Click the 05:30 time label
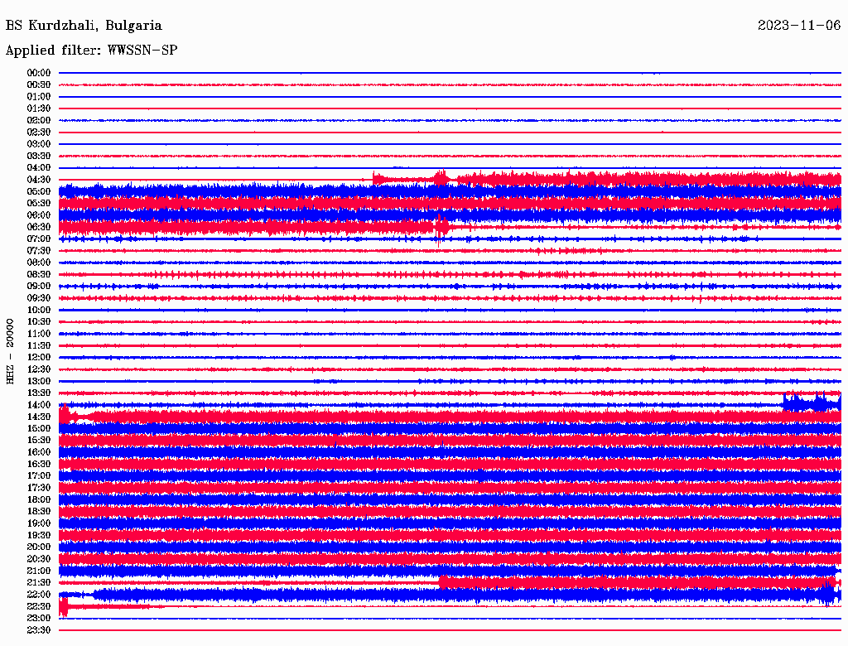This screenshot has width=848, height=646. (39, 203)
